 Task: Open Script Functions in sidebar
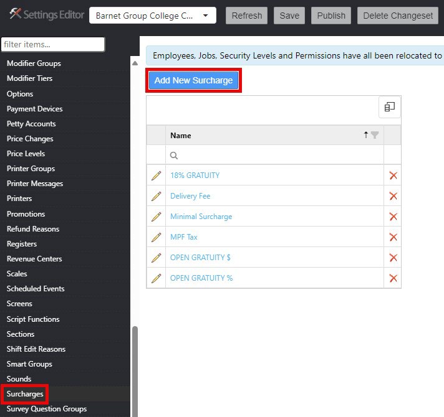click(x=33, y=319)
